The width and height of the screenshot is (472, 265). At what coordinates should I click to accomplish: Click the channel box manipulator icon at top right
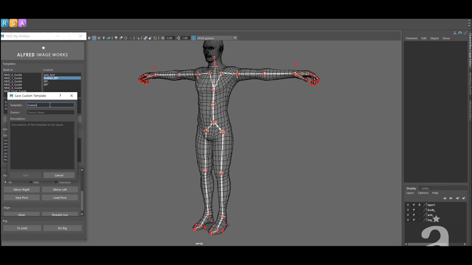[x=455, y=33]
